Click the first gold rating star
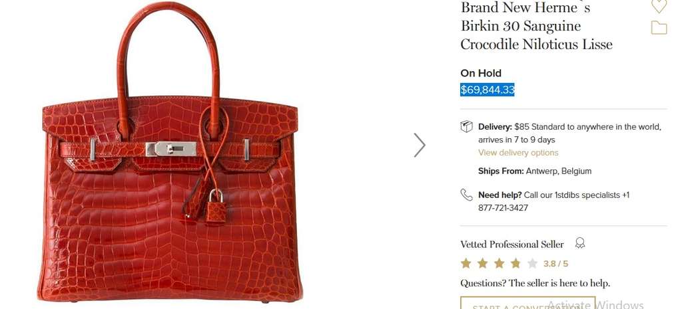Viewport: 682px width, 309px height. [466, 263]
